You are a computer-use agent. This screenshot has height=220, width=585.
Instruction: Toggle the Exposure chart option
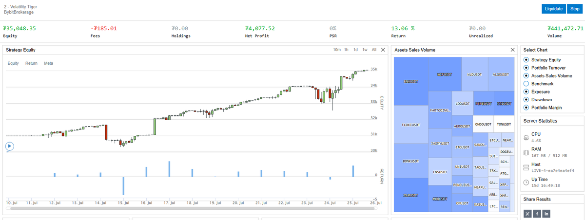(526, 92)
